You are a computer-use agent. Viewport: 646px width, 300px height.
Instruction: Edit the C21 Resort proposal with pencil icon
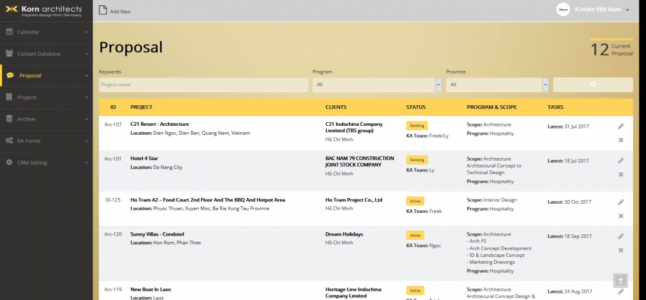(x=620, y=126)
